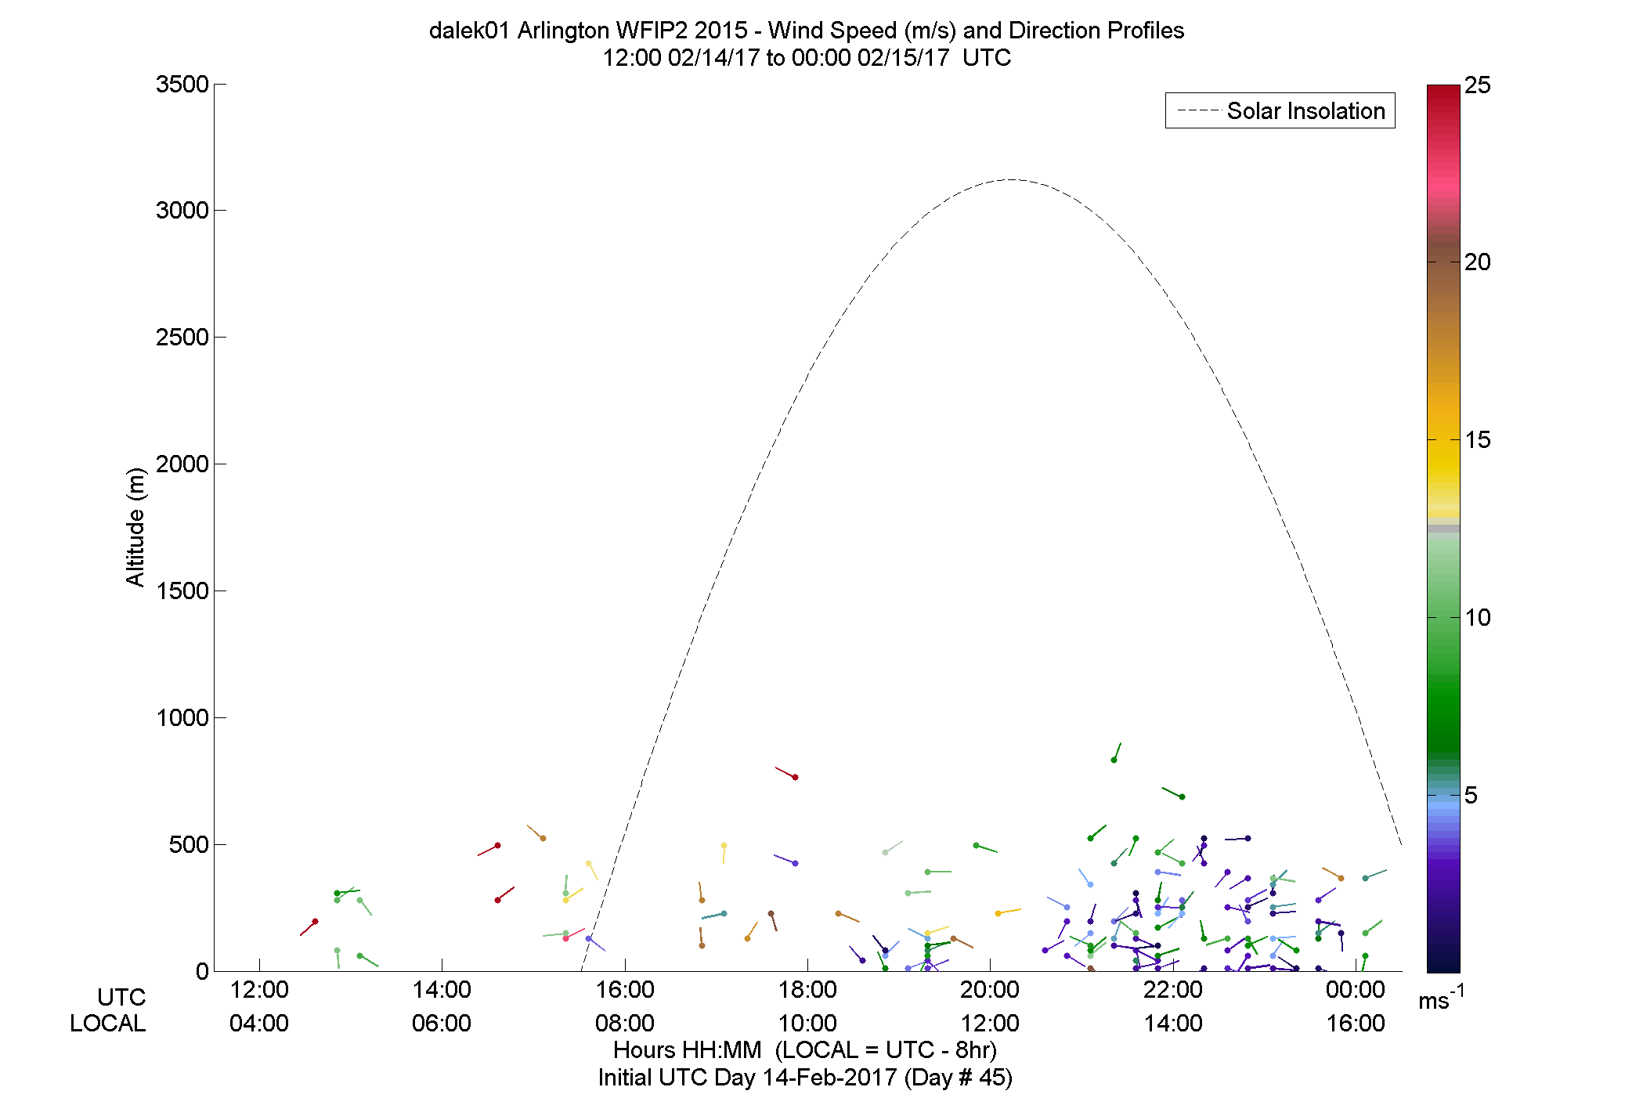Click the colorbar label 10
Image resolution: width=1643 pixels, height=1116 pixels.
point(1478,618)
